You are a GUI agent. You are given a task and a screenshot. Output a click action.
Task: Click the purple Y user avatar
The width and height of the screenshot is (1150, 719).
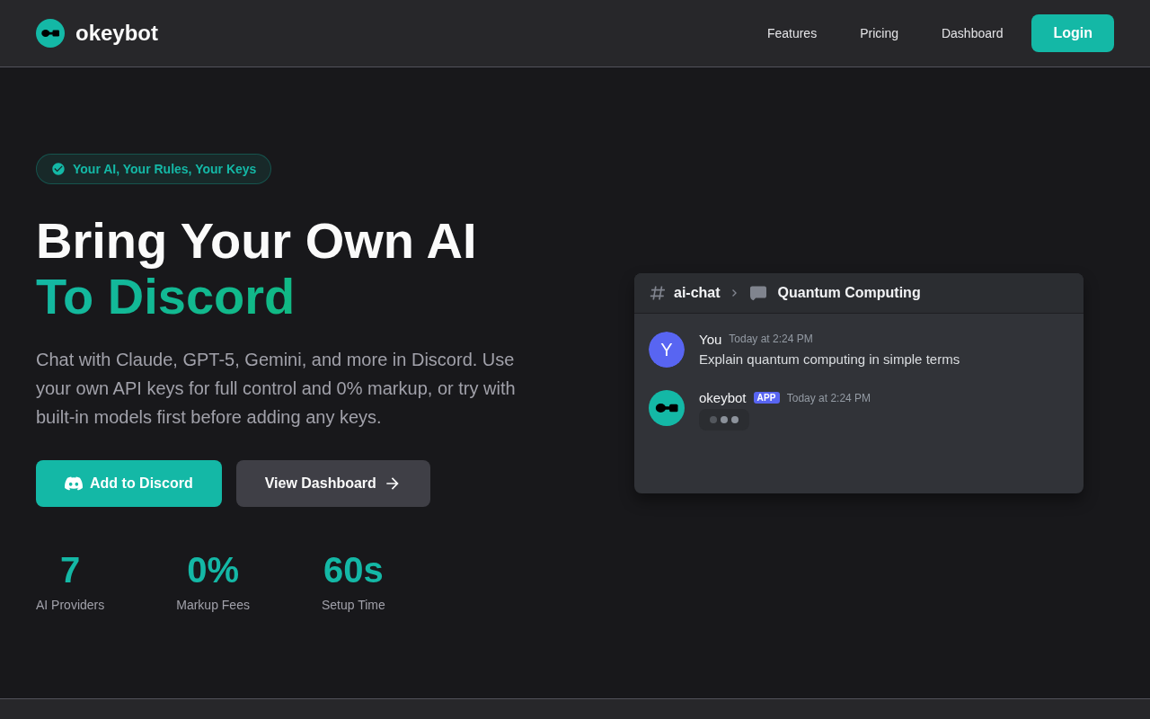click(667, 350)
